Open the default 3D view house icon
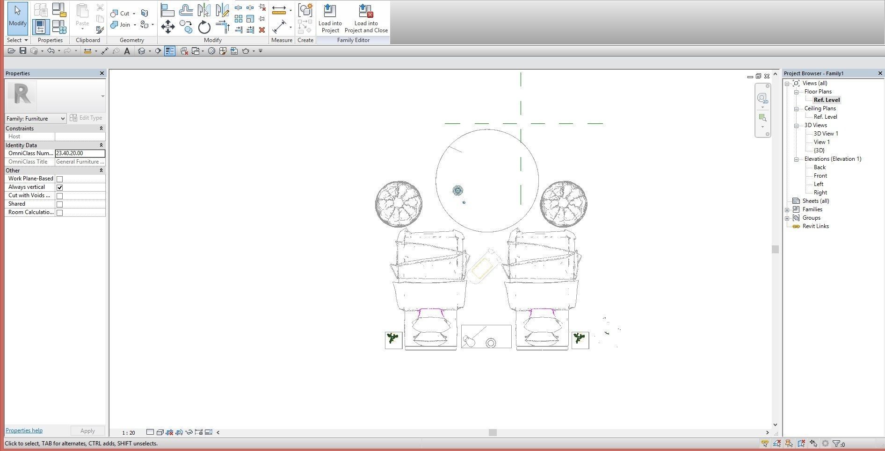 pos(141,51)
